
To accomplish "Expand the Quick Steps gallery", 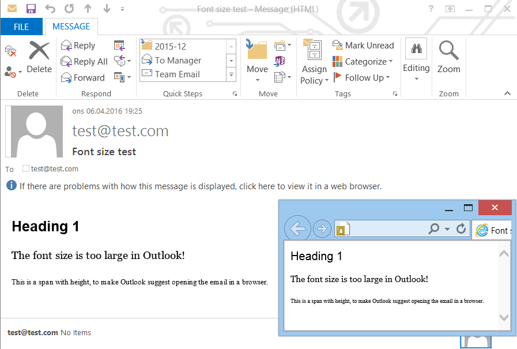I will (232, 75).
